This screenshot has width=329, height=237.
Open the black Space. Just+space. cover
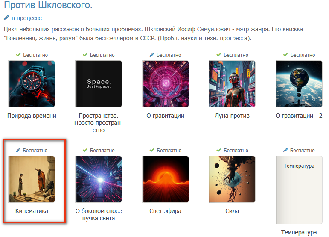pyautogui.click(x=99, y=84)
